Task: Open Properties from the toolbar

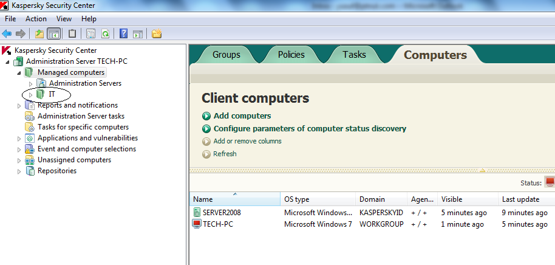Action: tap(91, 34)
